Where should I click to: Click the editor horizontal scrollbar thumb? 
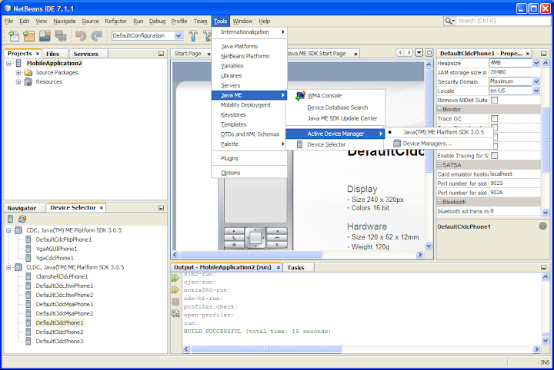(251, 254)
